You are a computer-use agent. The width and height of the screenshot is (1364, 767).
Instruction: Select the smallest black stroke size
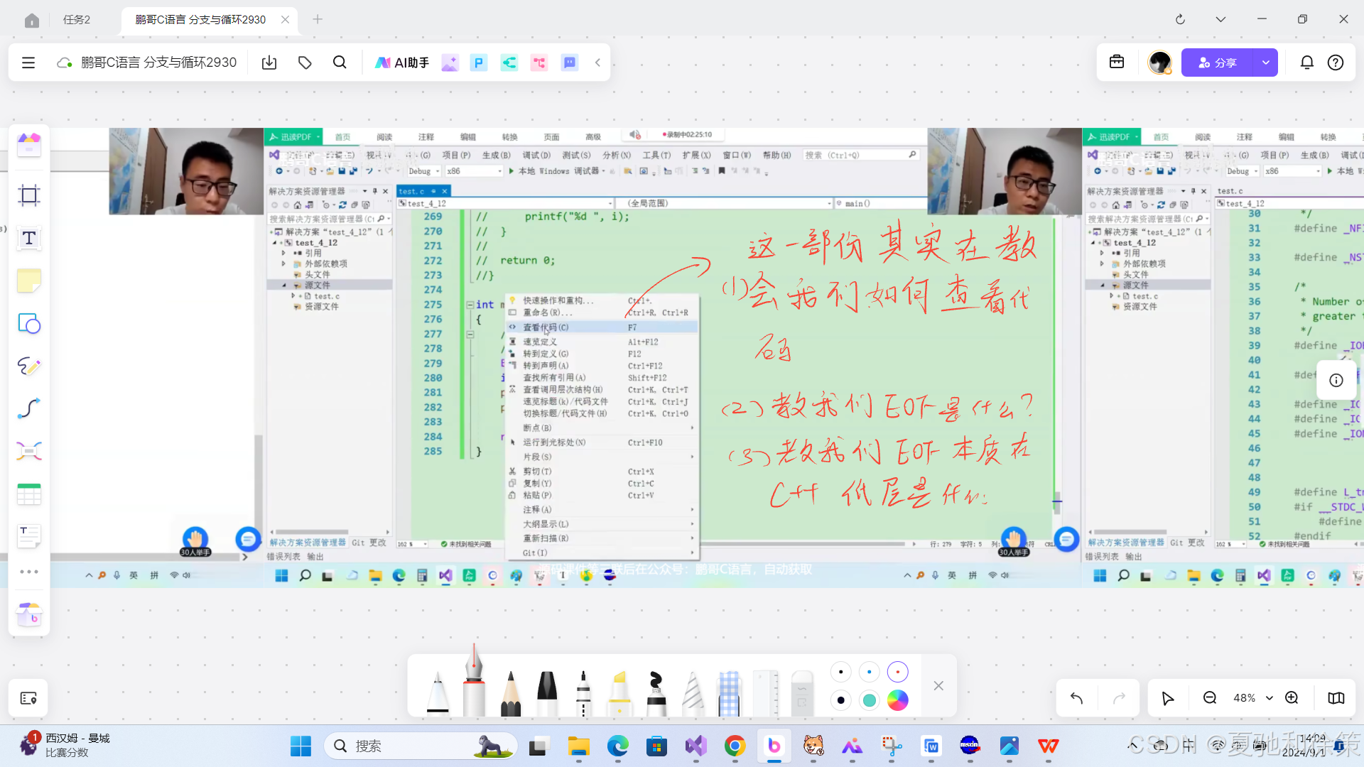point(841,672)
